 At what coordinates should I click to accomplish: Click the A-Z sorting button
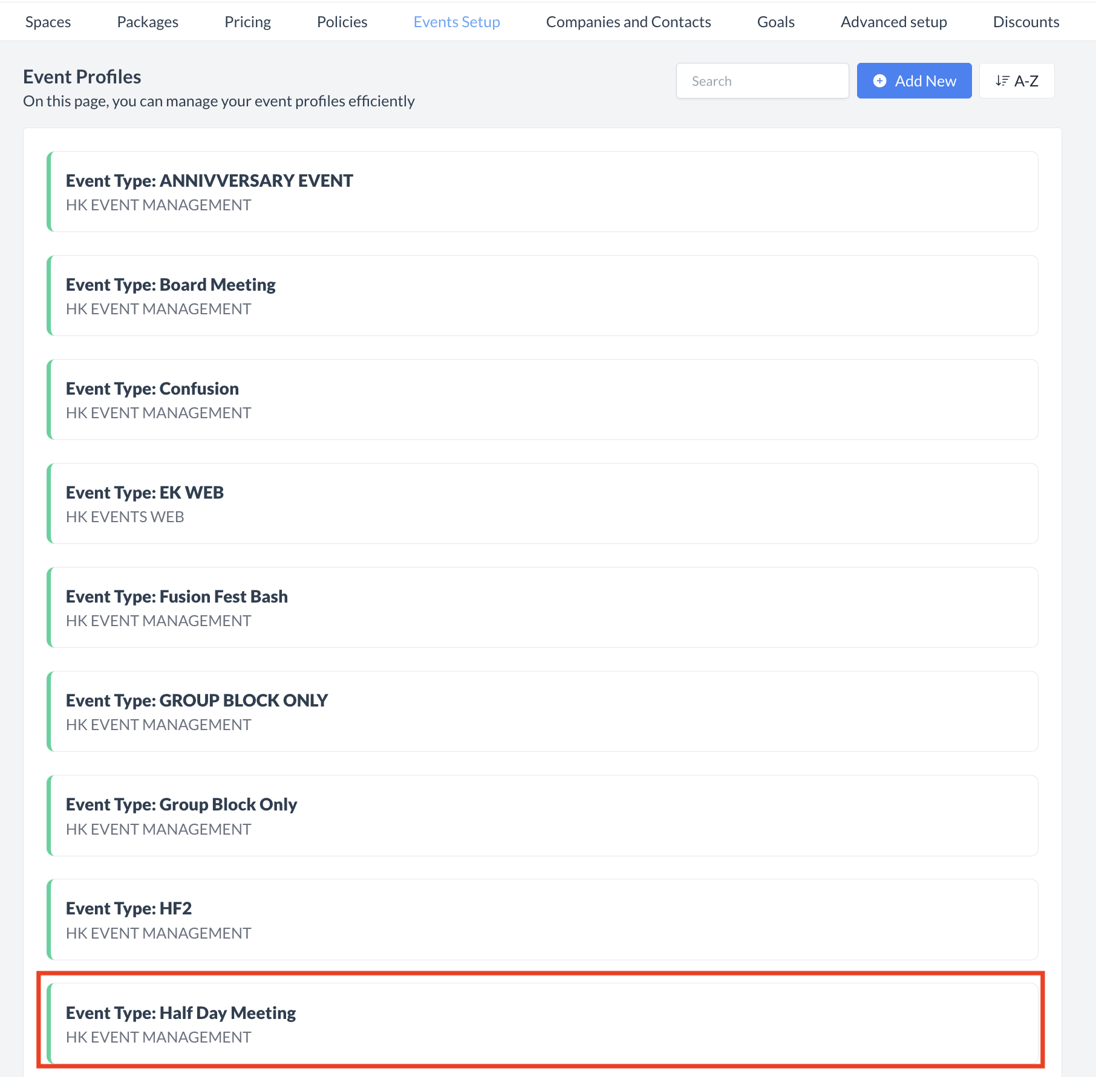click(x=1017, y=80)
